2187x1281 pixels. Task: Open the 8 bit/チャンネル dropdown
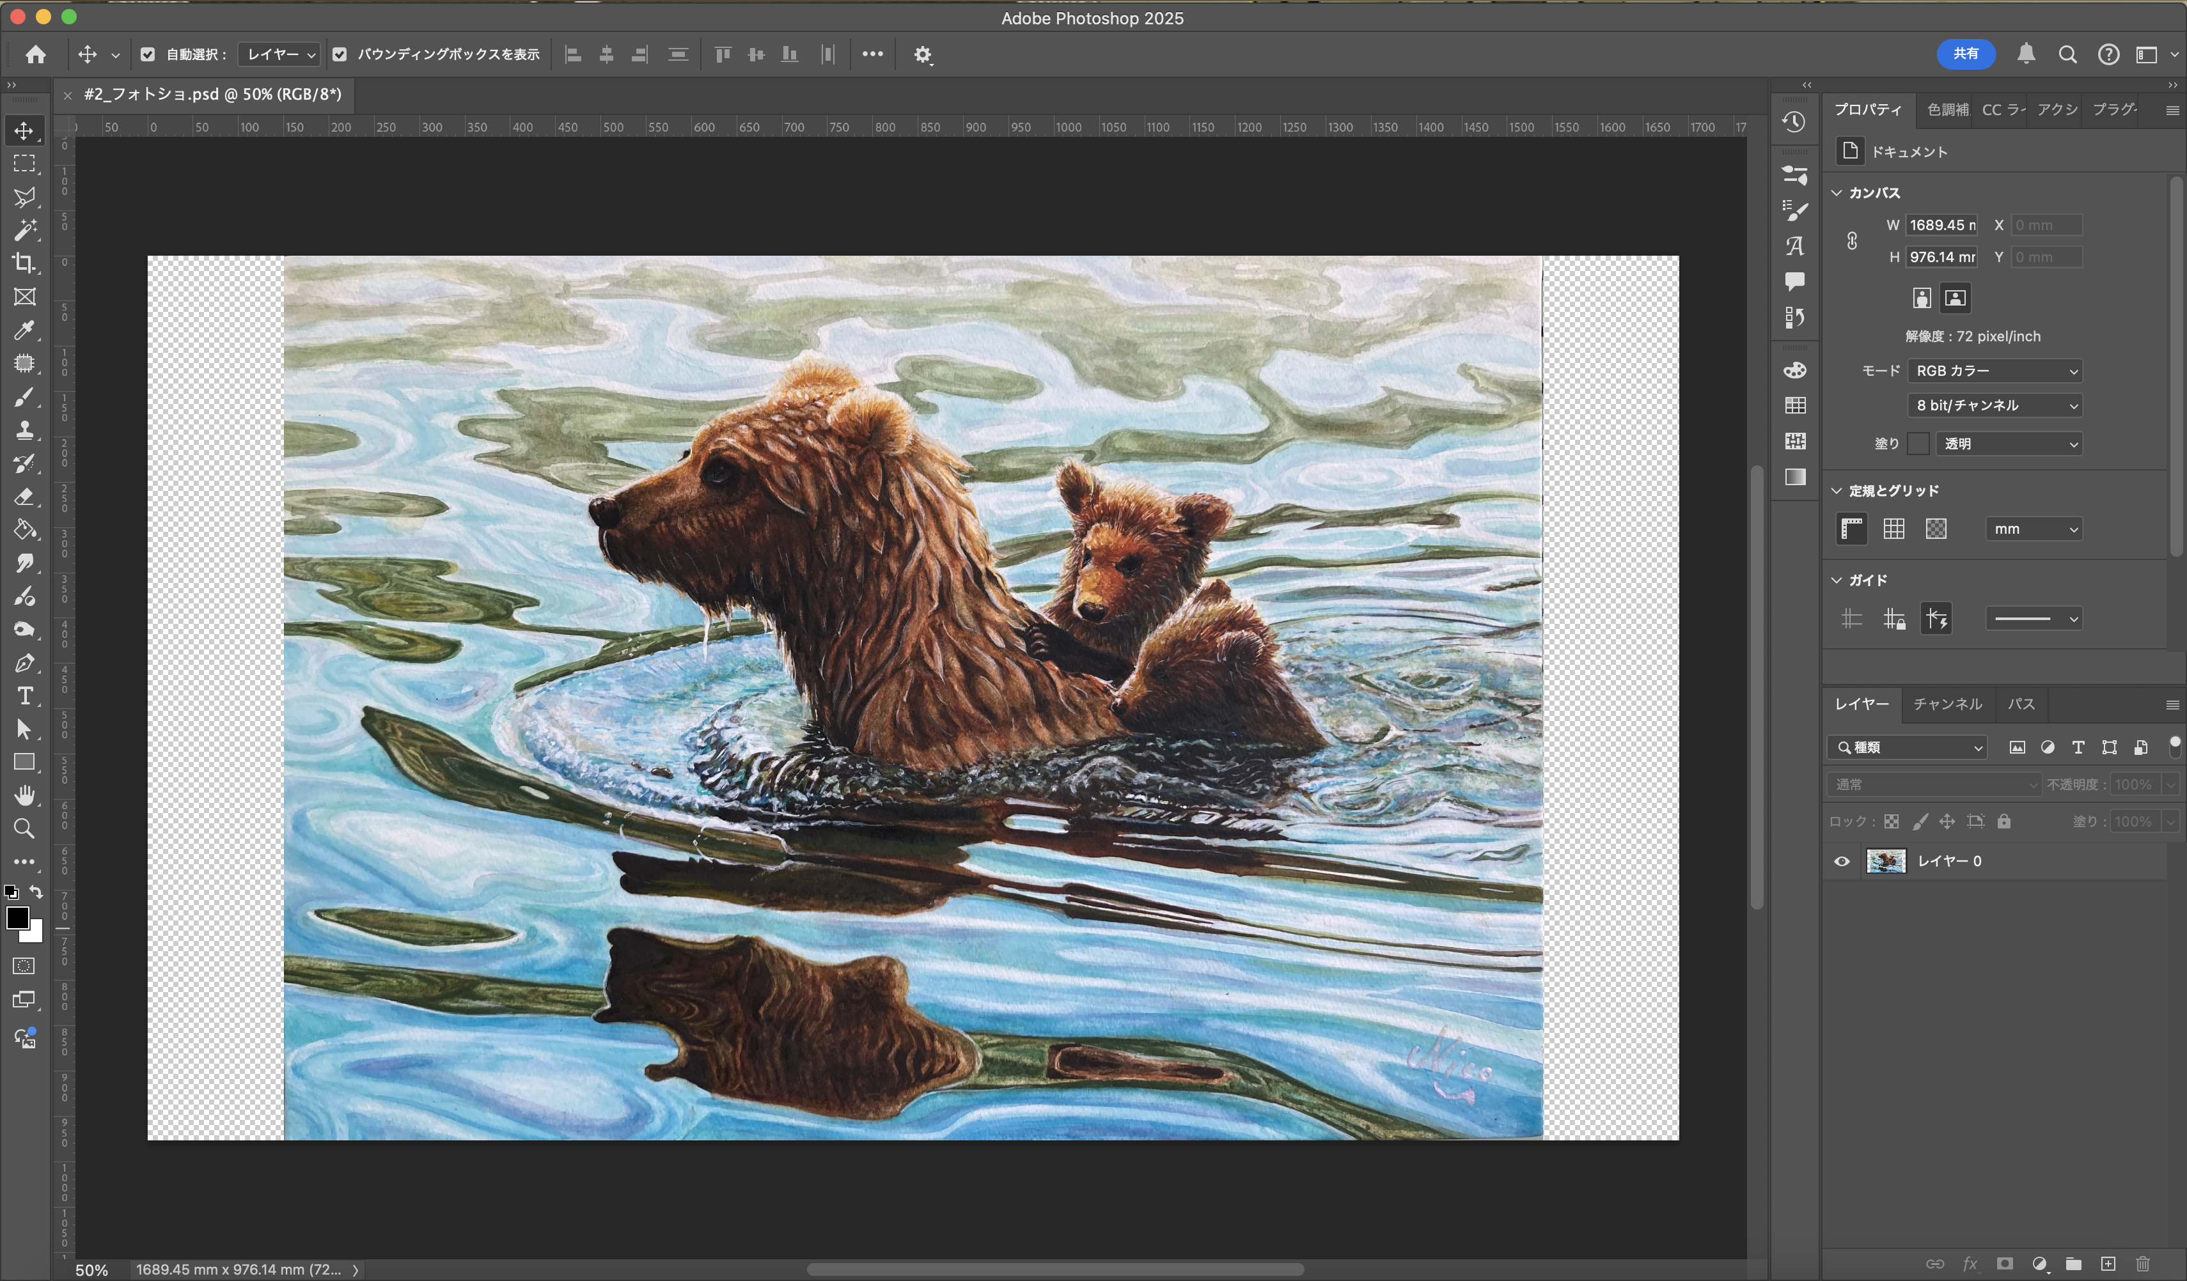[1995, 406]
